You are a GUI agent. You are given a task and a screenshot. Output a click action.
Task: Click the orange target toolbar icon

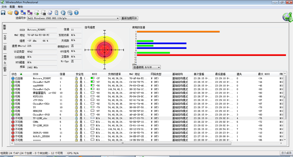16,13
